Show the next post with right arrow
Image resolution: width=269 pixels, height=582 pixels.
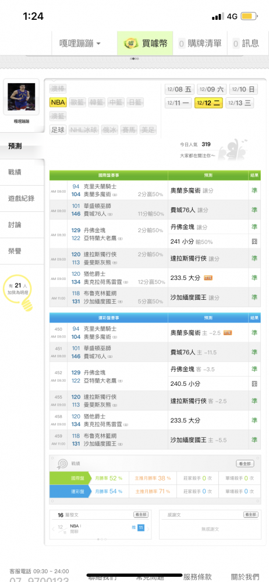[x=148, y=529]
